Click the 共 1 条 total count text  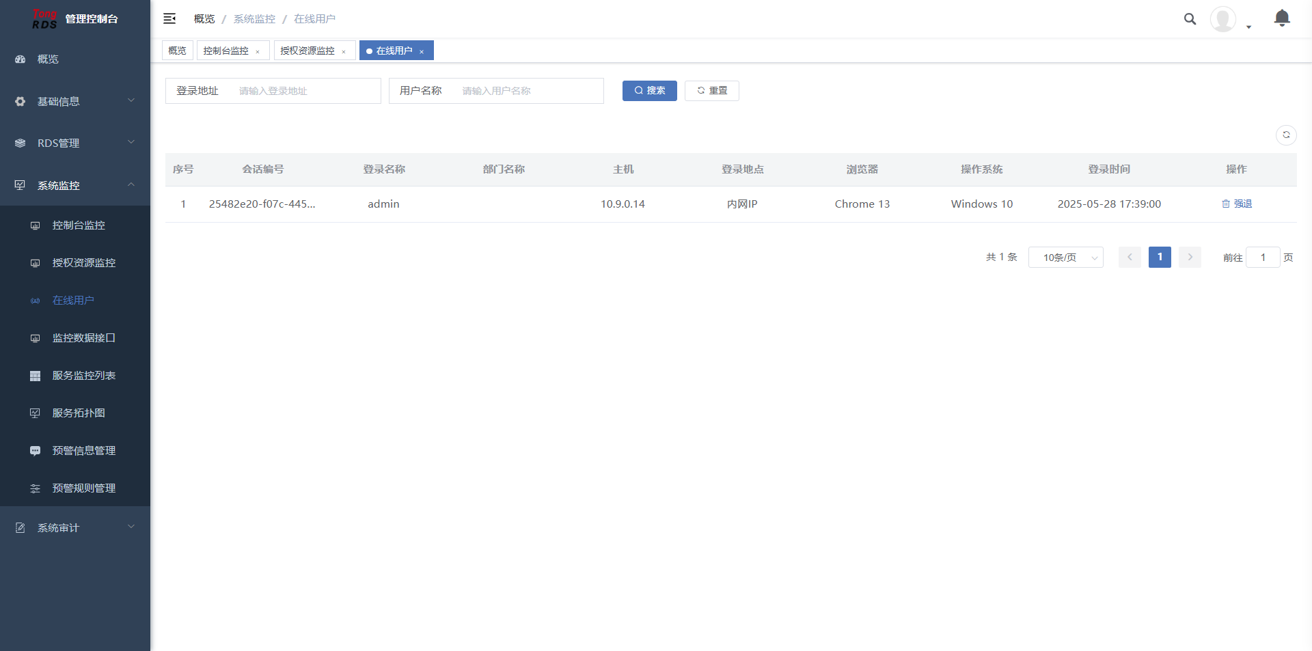[x=1002, y=258]
